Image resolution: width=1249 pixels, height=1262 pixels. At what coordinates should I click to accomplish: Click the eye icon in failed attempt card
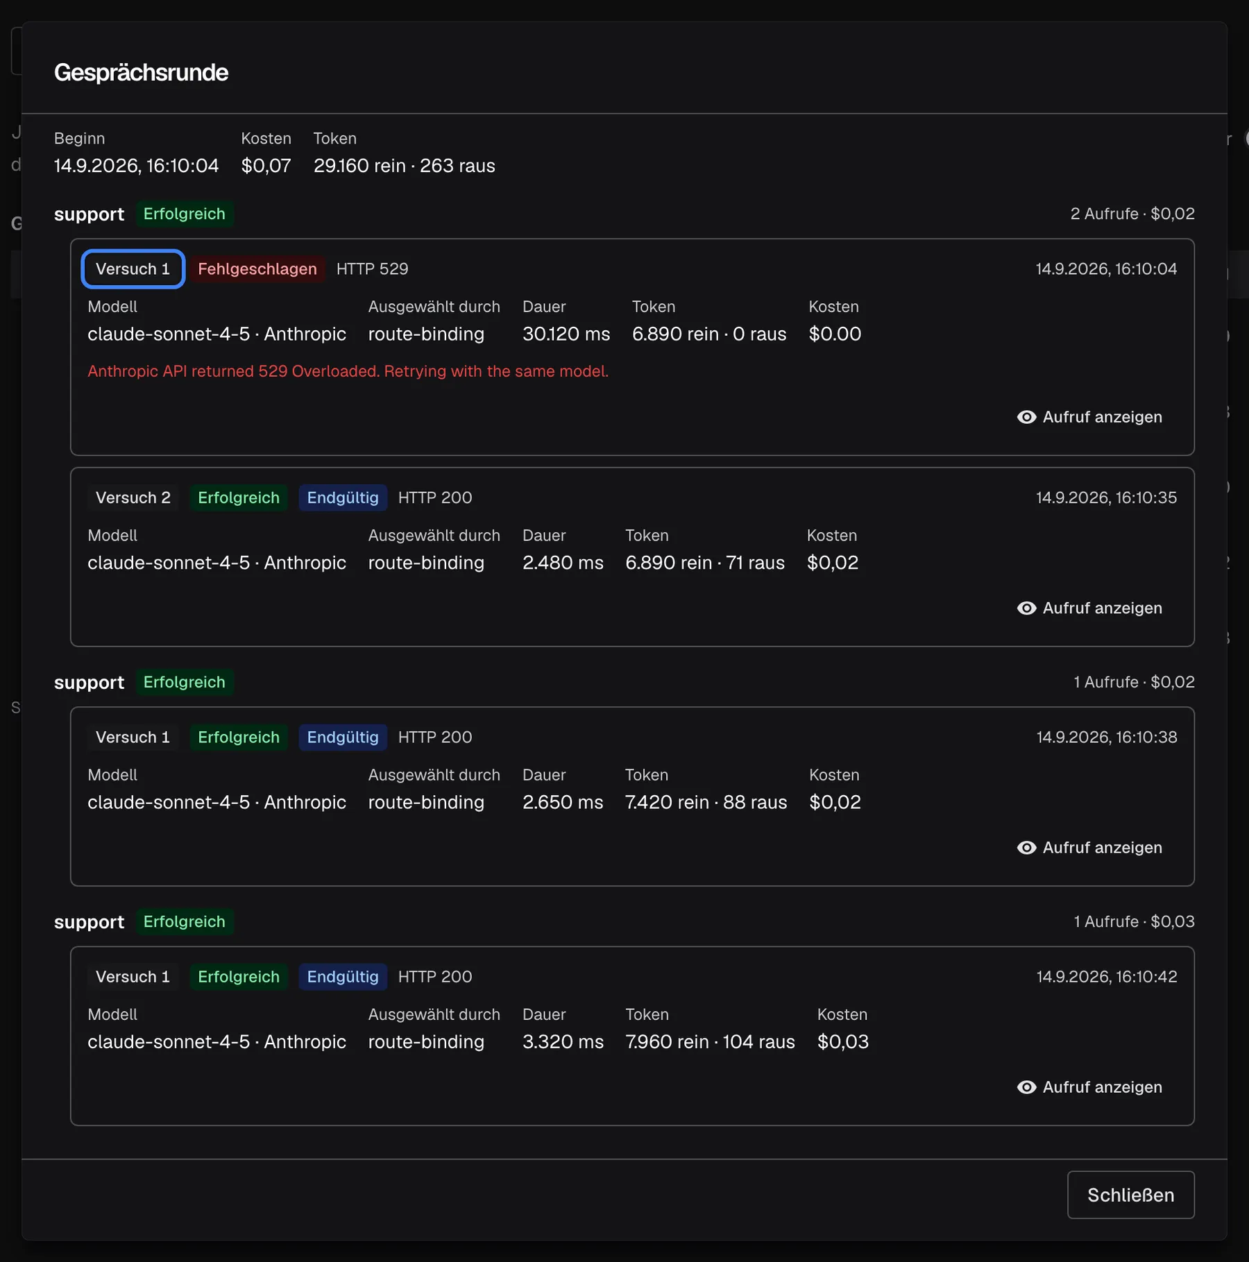tap(1026, 417)
